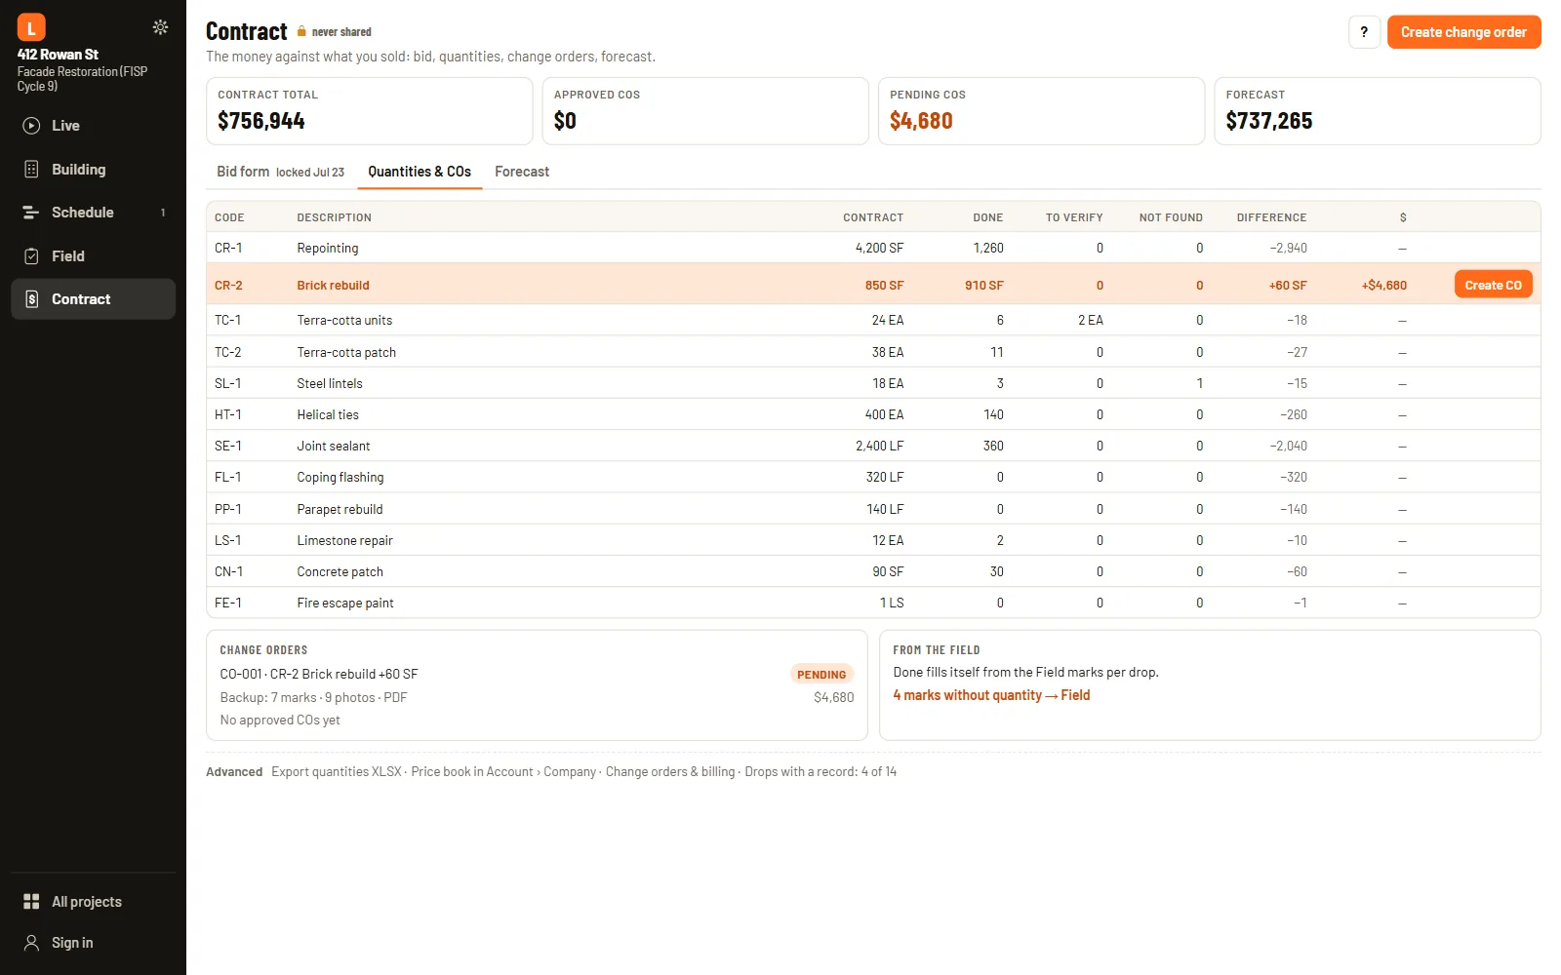This screenshot has height=975, width=1561.
Task: Select the Terra-cotta patch row
Action: 873,352
